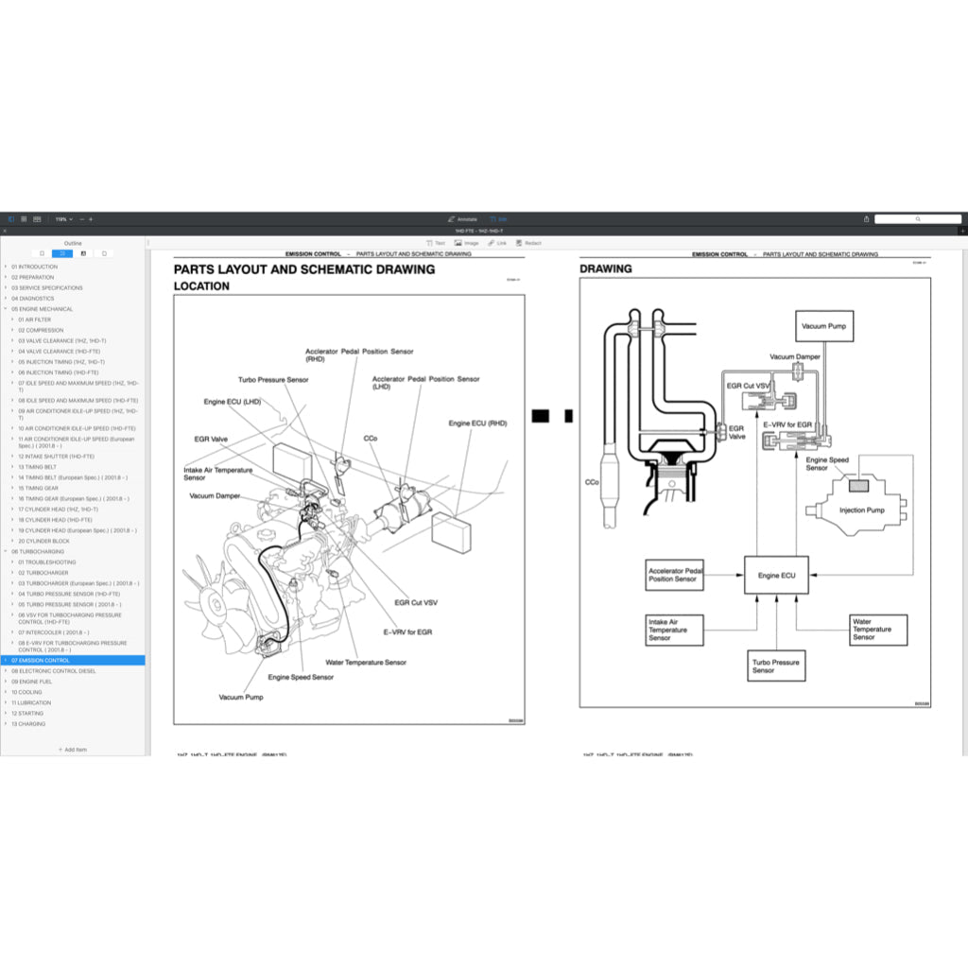
Task: Switch to thumbnail grid view icon
Action: coord(24,218)
